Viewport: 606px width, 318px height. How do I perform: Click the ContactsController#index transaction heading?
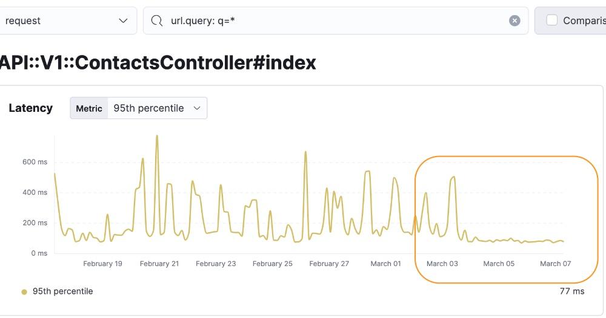pos(158,62)
